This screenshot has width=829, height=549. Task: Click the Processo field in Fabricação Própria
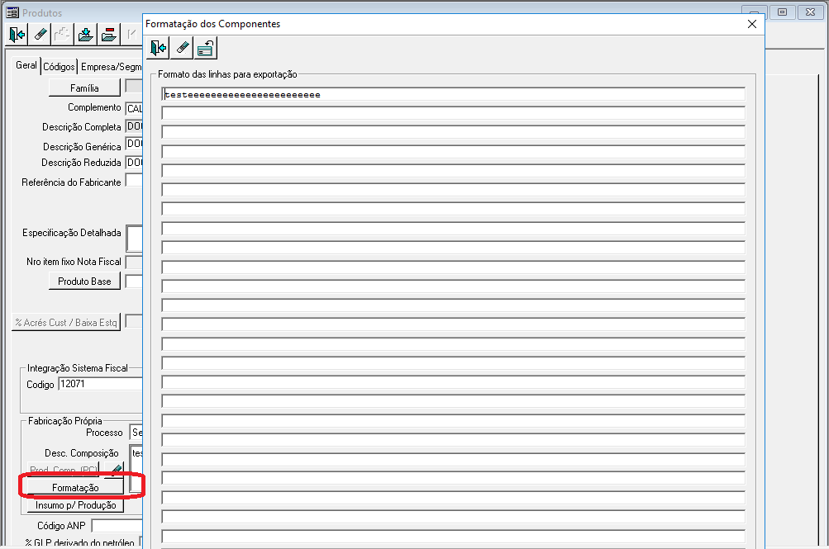136,433
